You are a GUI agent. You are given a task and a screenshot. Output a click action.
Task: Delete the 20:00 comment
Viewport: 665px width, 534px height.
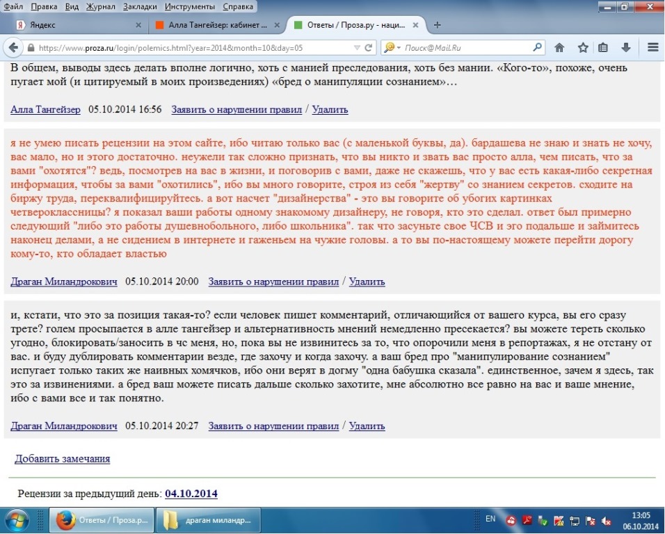click(367, 282)
